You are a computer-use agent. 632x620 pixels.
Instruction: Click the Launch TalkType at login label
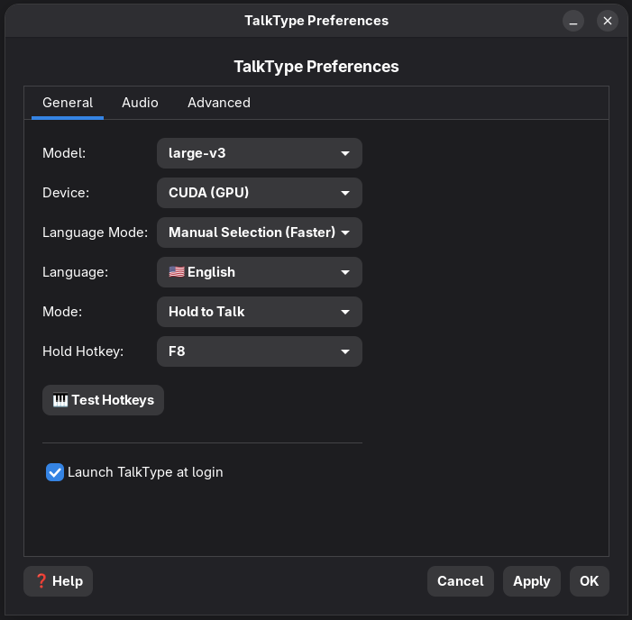[x=145, y=472]
